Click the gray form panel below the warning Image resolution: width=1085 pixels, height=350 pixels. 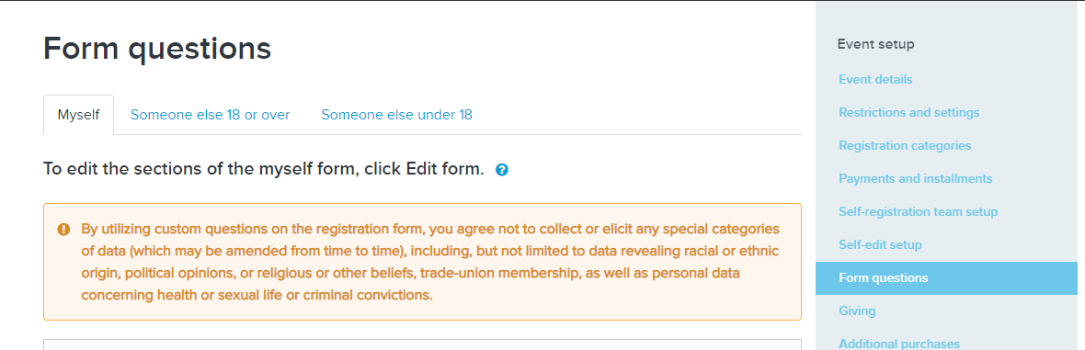[422, 344]
